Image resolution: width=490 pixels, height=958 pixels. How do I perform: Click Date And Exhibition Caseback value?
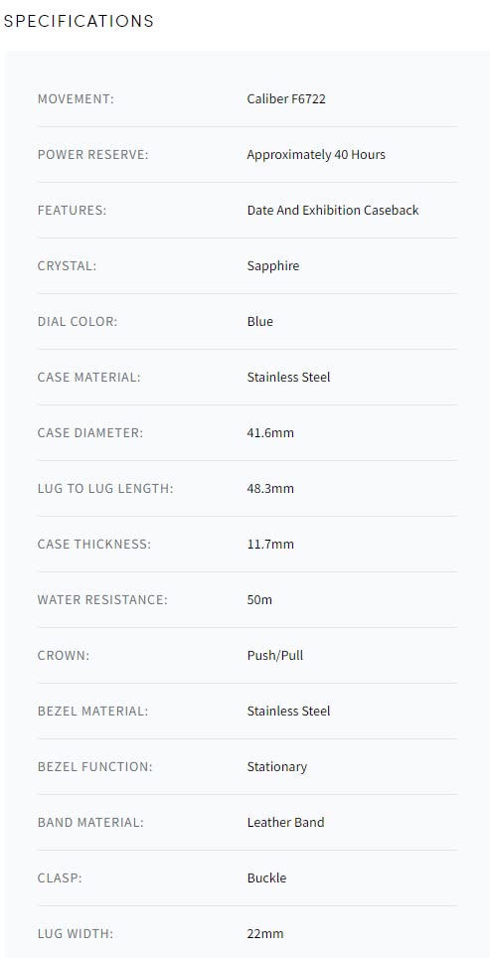(332, 210)
